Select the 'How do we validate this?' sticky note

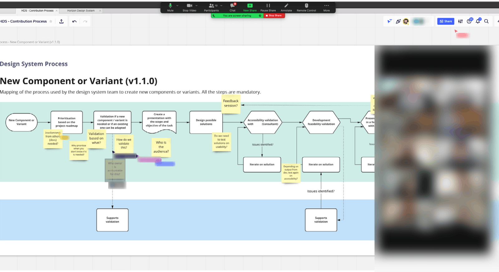pyautogui.click(x=124, y=144)
